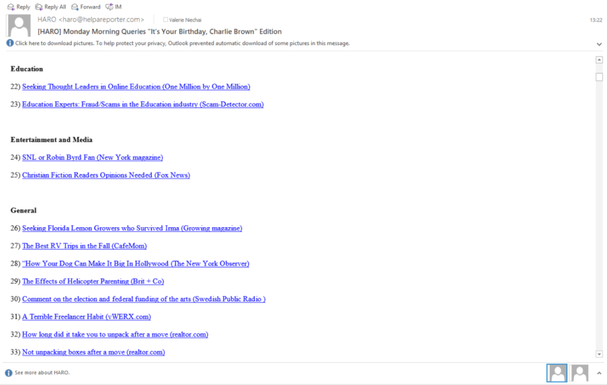Open The Effects of Helicopter Parenting link
Viewport: 607px width, 385px height.
point(93,281)
